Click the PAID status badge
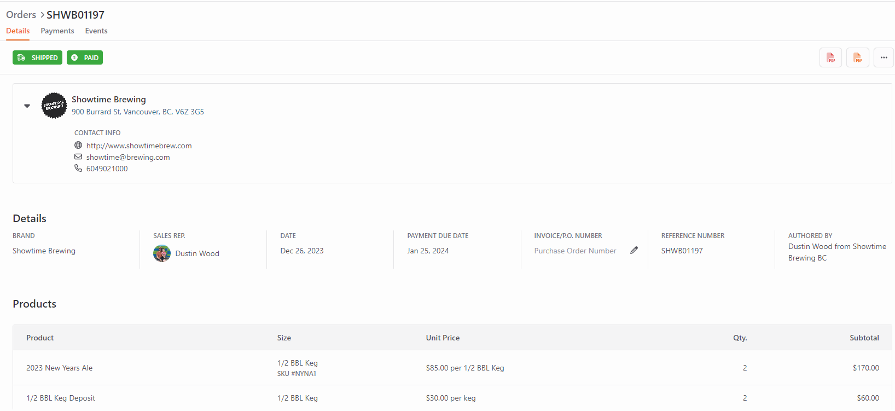Viewport: 895px width, 411px height. [x=85, y=57]
